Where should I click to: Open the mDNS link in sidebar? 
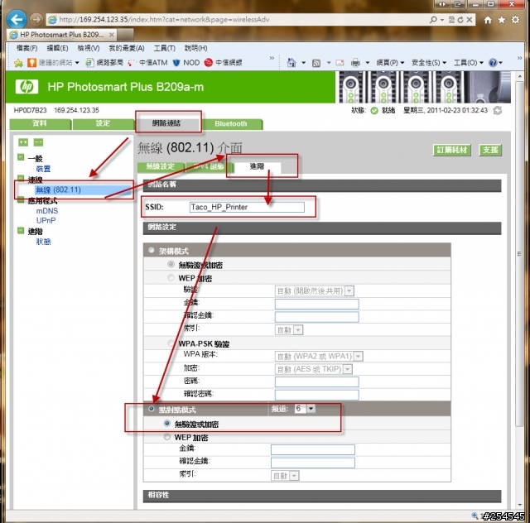point(47,211)
